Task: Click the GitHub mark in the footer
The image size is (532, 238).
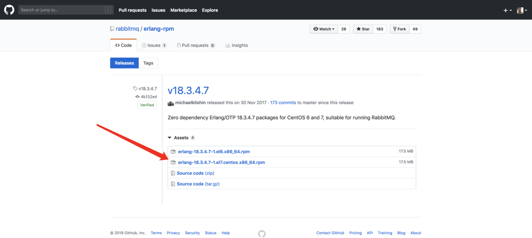Action: click(x=262, y=234)
